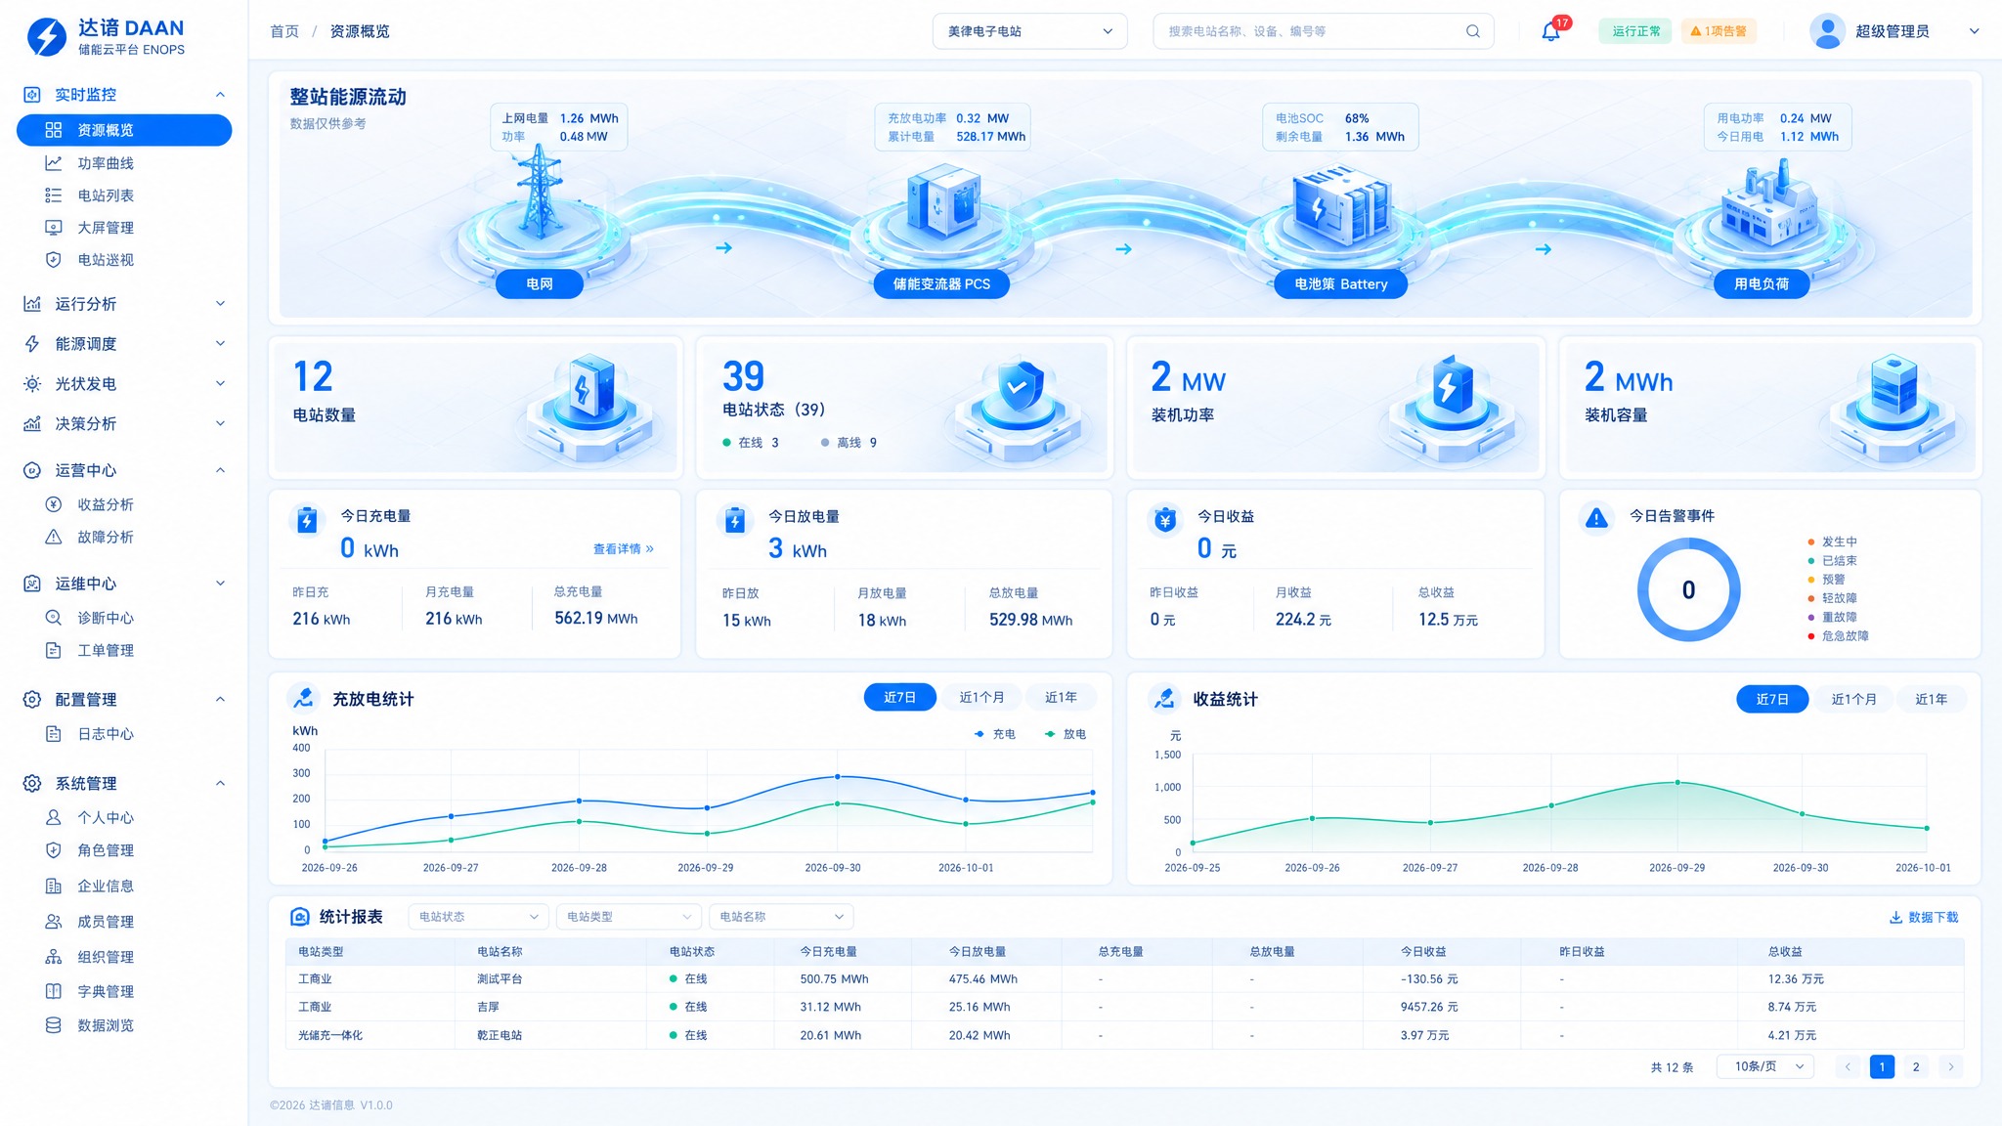
Task: Expand the 运行分析 menu section
Action: [124, 304]
